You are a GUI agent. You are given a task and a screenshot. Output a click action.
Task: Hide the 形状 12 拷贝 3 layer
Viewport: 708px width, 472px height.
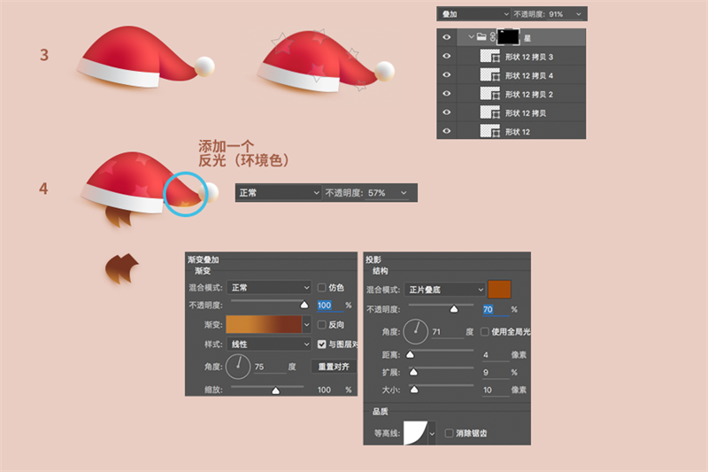point(447,56)
